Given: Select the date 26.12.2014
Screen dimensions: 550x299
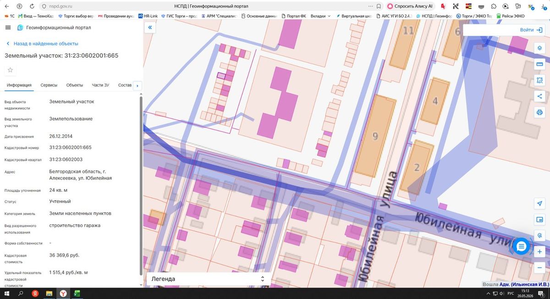Looking at the screenshot, I should pos(61,136).
